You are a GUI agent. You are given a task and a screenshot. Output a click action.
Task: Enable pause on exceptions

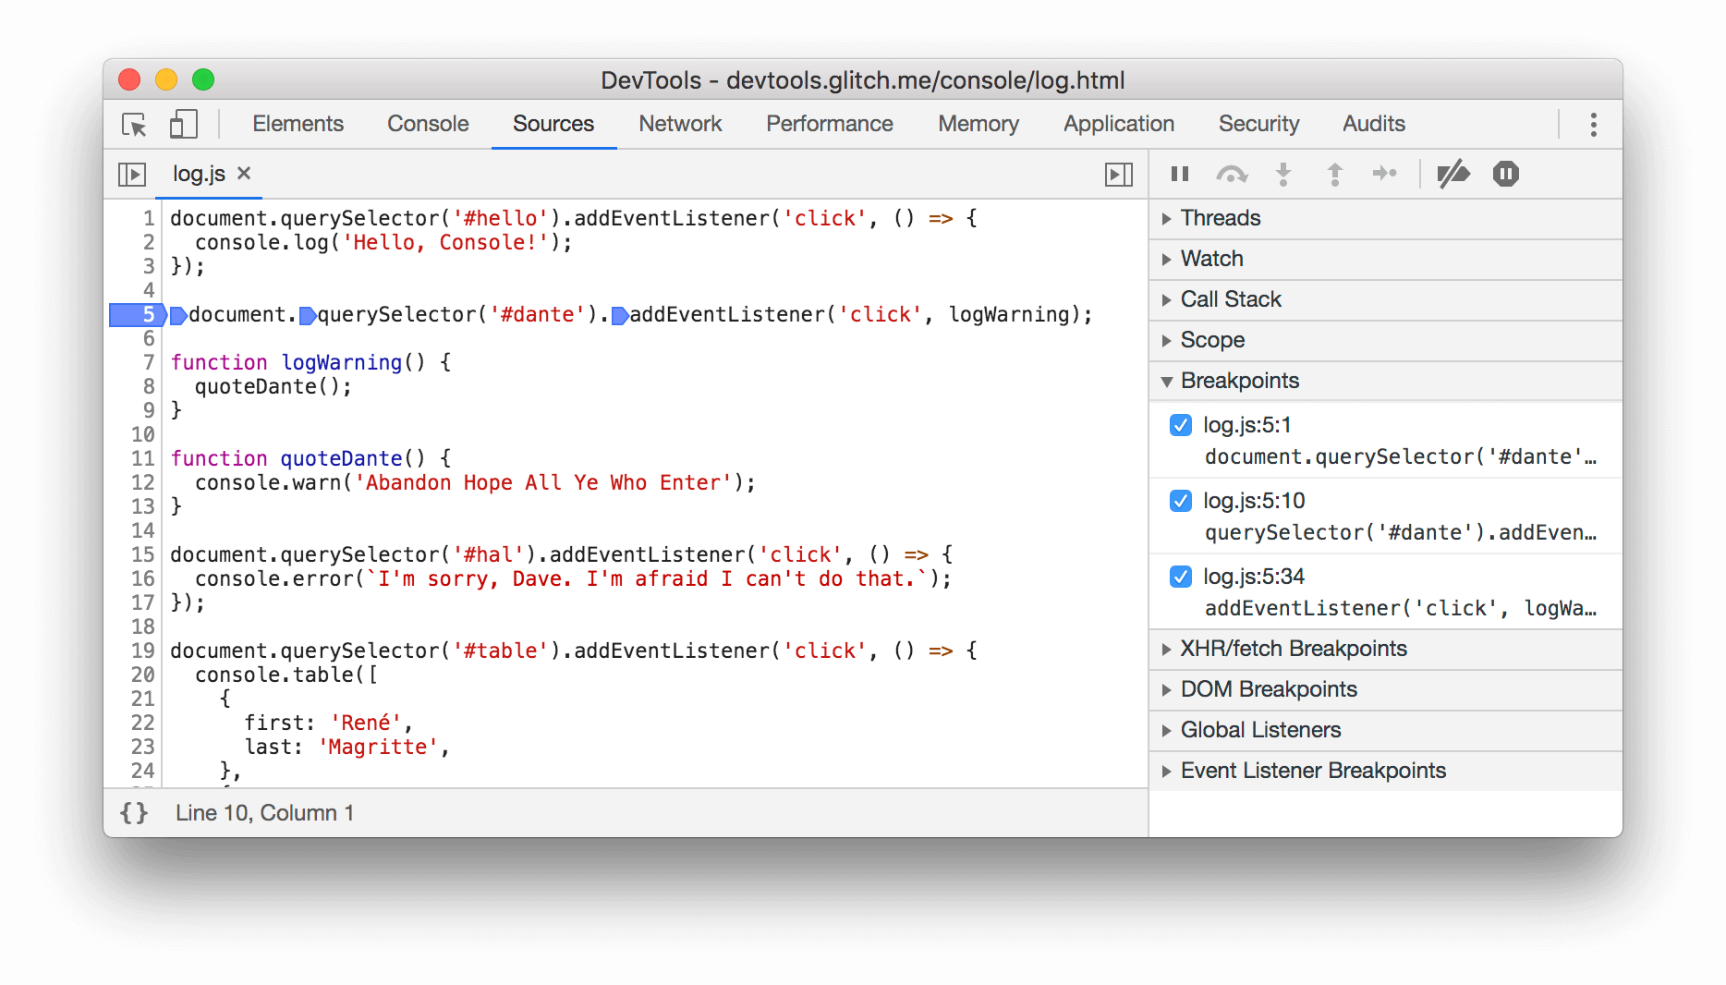[1504, 173]
